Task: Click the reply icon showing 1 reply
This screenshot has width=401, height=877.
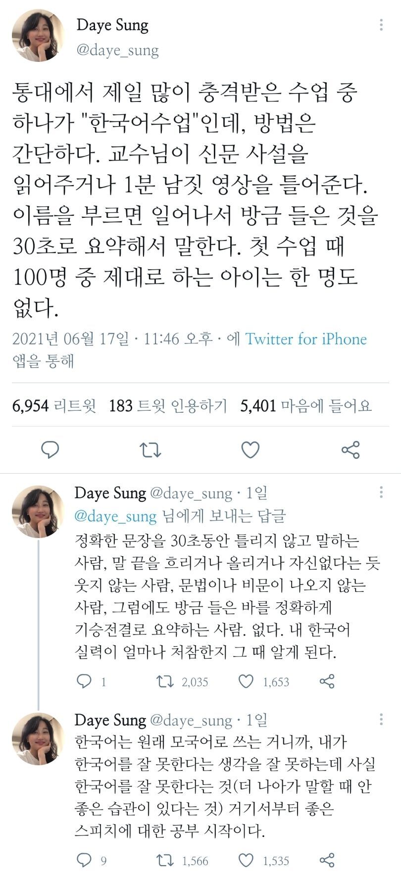Action: point(85,682)
